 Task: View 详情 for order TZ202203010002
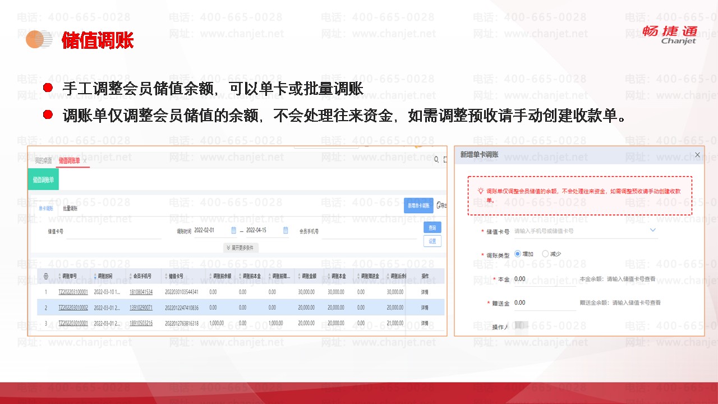(425, 307)
